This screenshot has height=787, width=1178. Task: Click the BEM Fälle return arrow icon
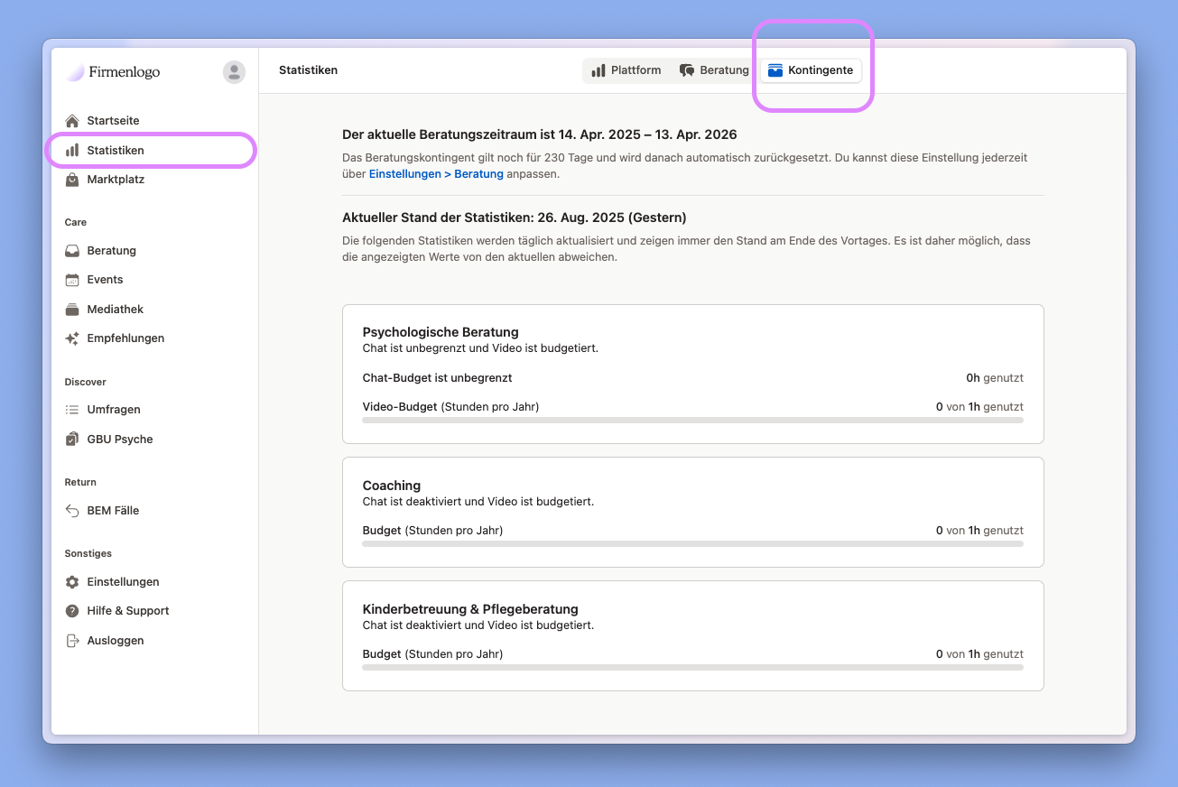click(x=72, y=511)
